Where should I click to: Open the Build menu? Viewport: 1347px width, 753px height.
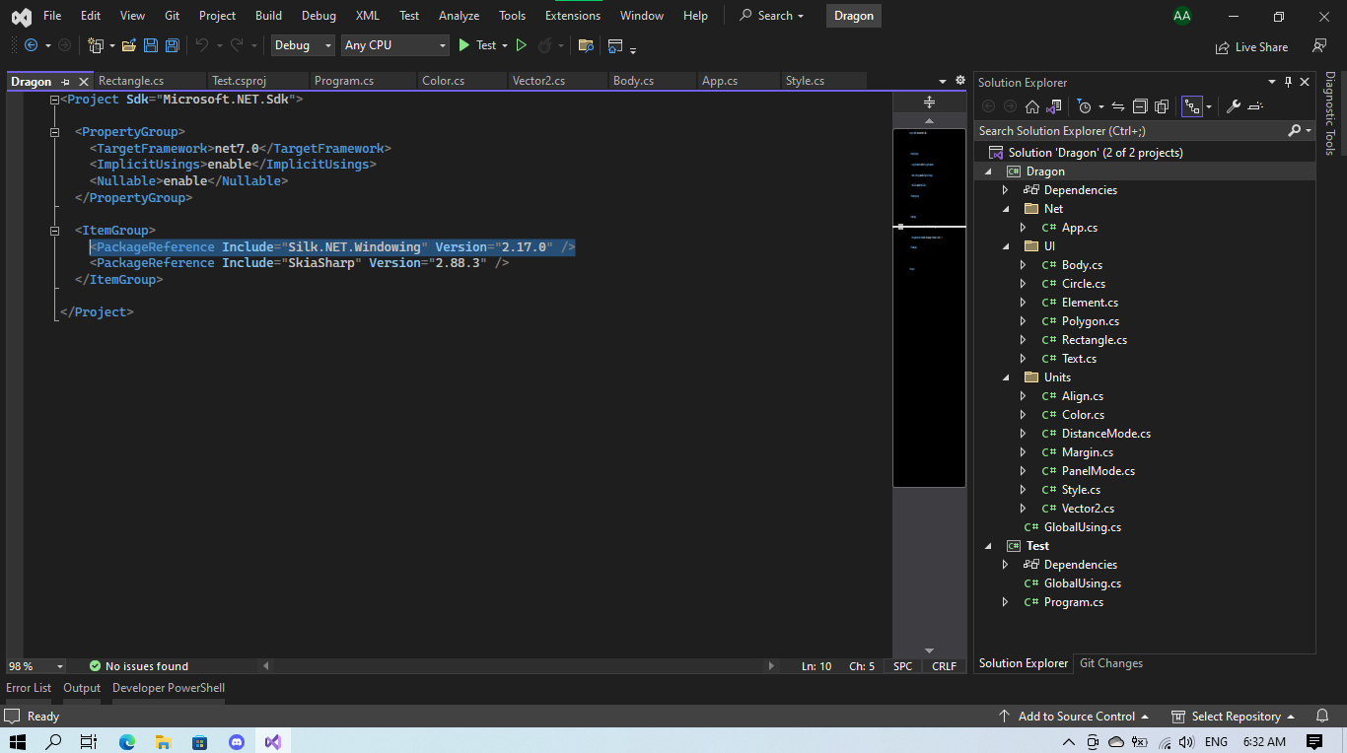268,16
